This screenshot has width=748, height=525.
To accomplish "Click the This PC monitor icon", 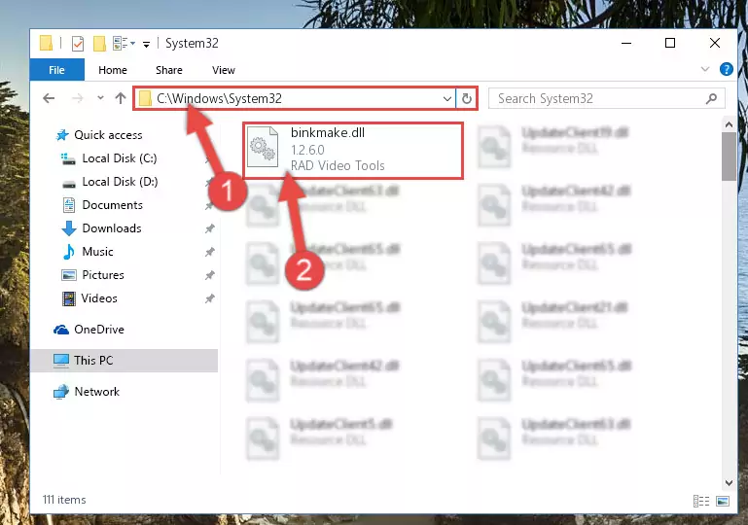I will point(61,361).
